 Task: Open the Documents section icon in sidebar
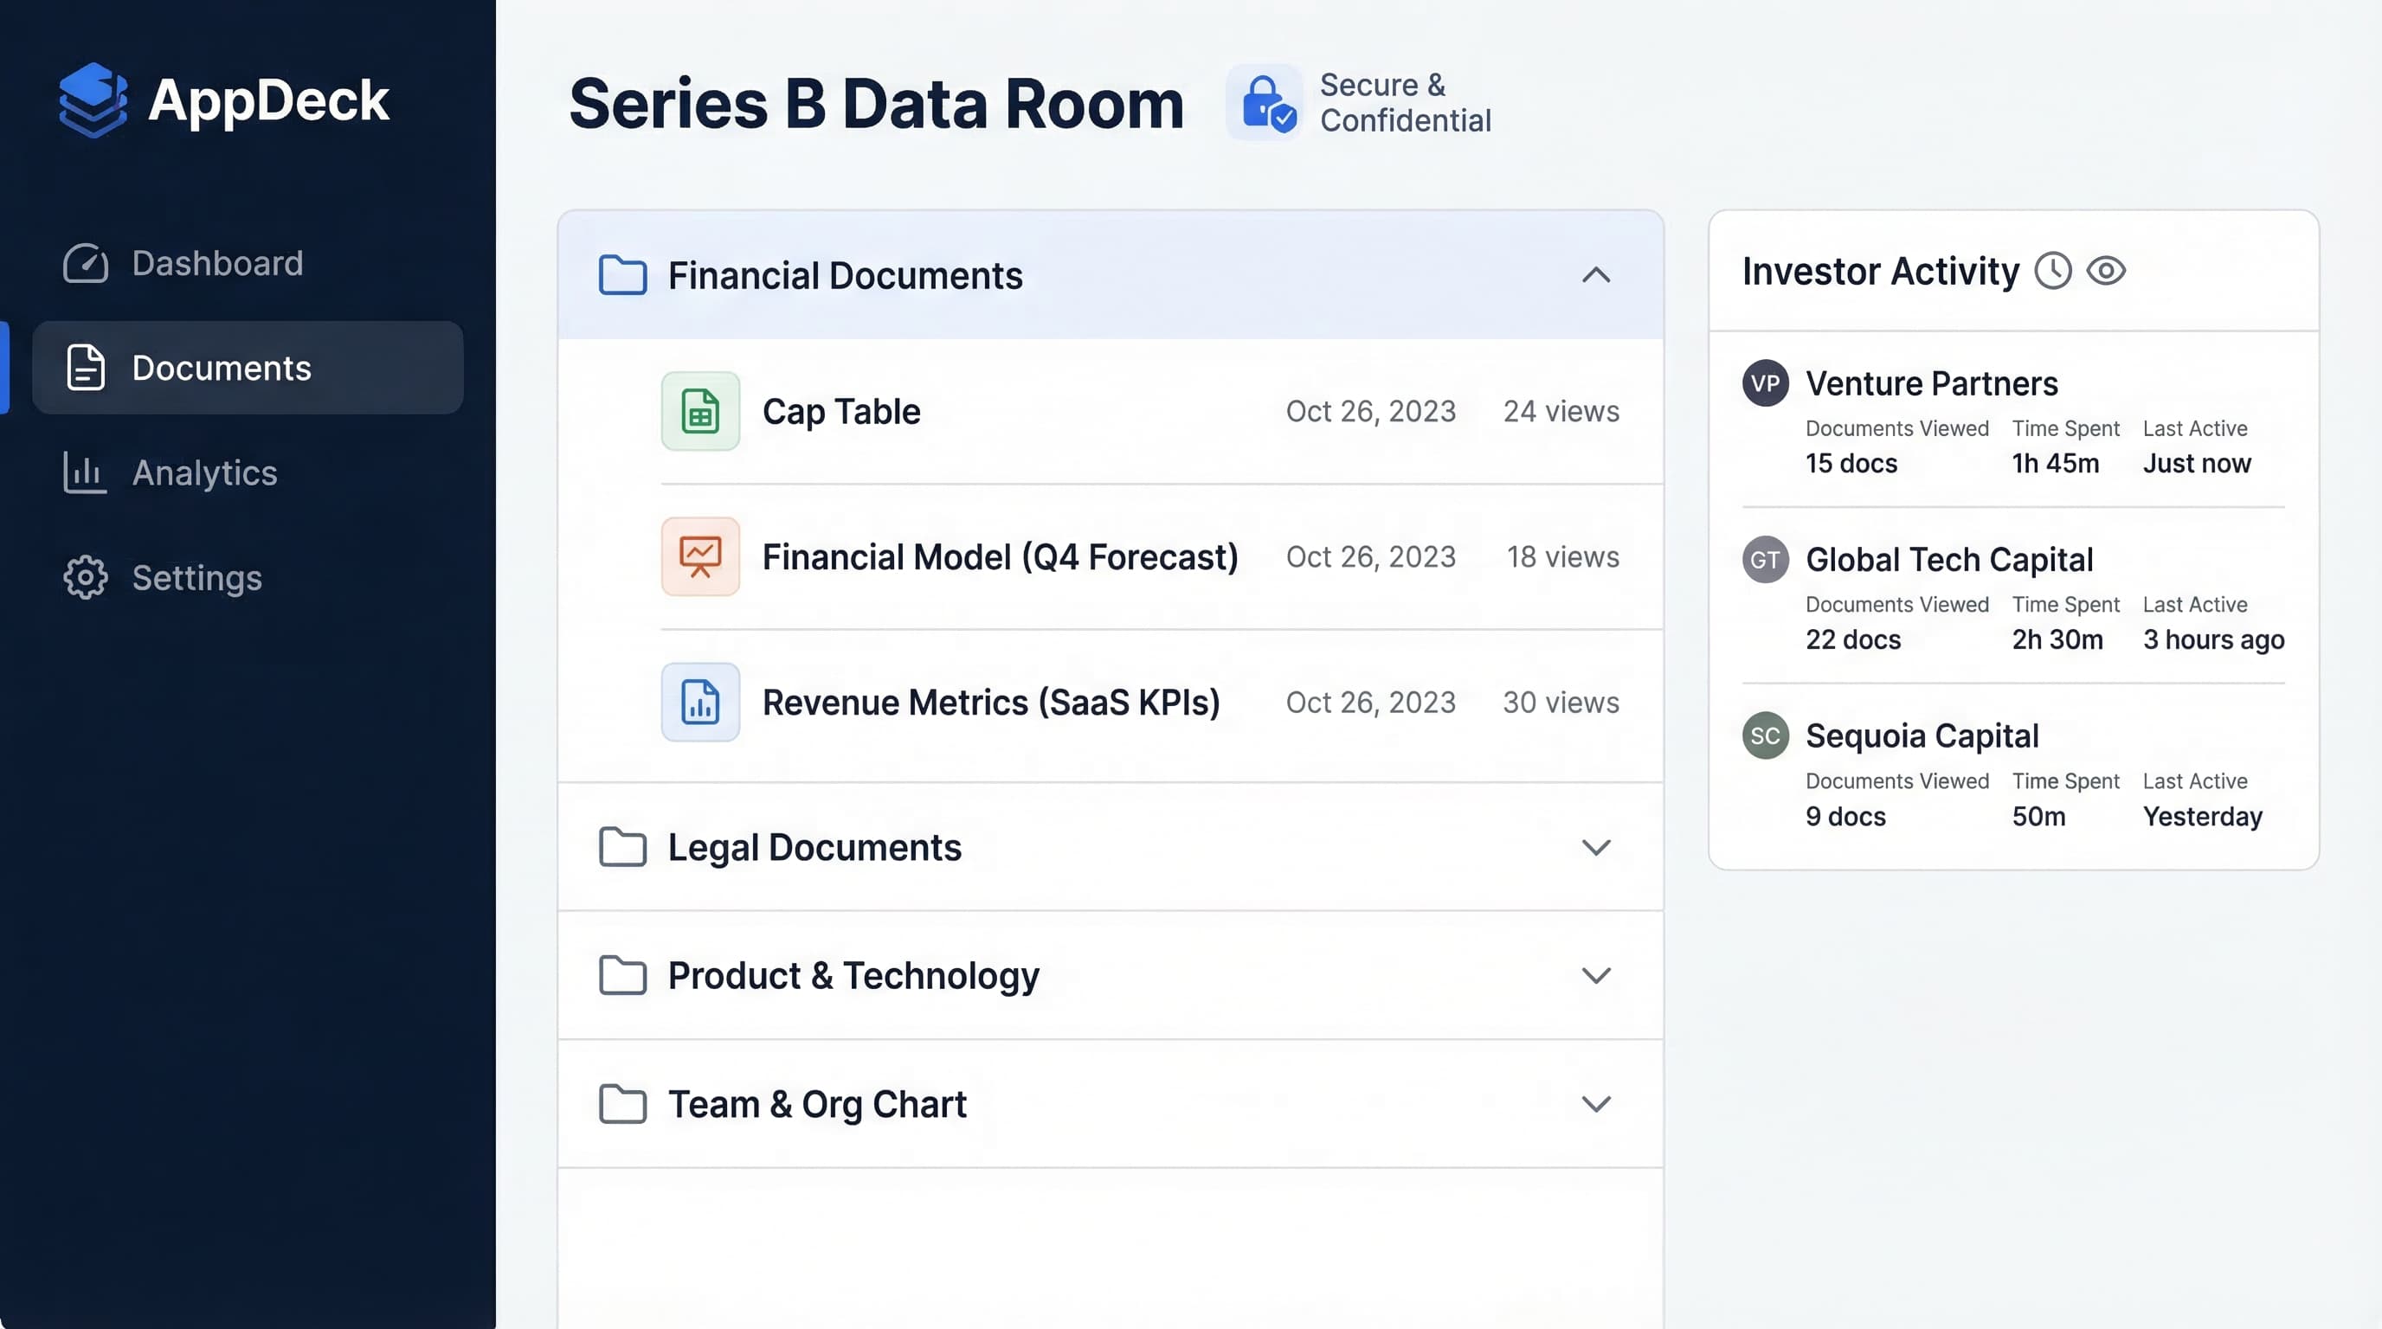pyautogui.click(x=85, y=367)
